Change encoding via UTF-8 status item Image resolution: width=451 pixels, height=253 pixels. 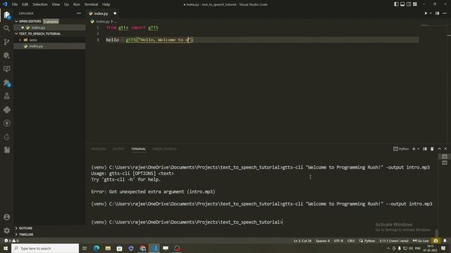[x=338, y=240]
